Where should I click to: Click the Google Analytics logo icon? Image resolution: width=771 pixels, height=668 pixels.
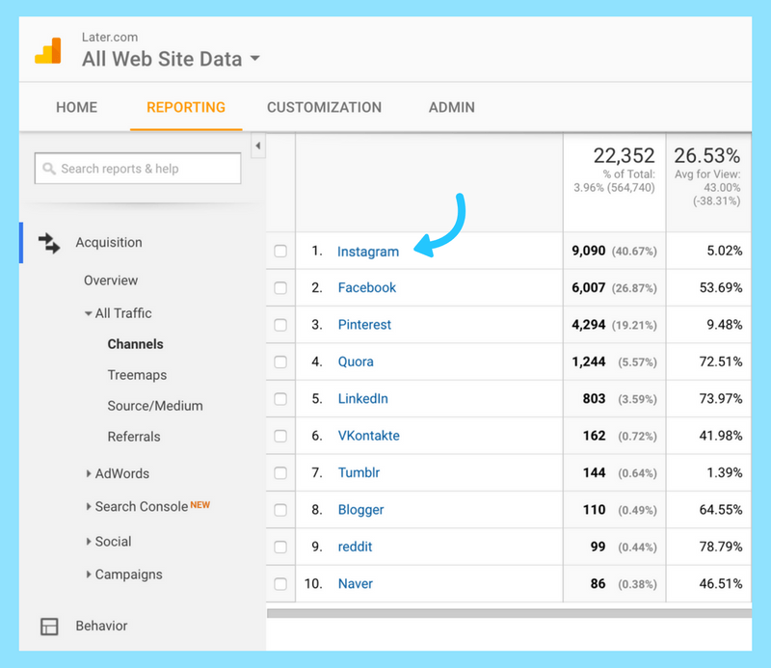point(47,51)
